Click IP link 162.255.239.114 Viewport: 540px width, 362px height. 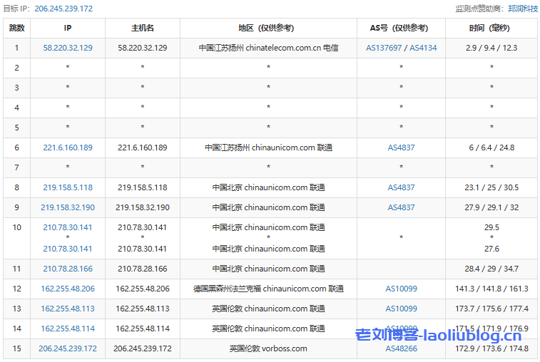(x=68, y=329)
